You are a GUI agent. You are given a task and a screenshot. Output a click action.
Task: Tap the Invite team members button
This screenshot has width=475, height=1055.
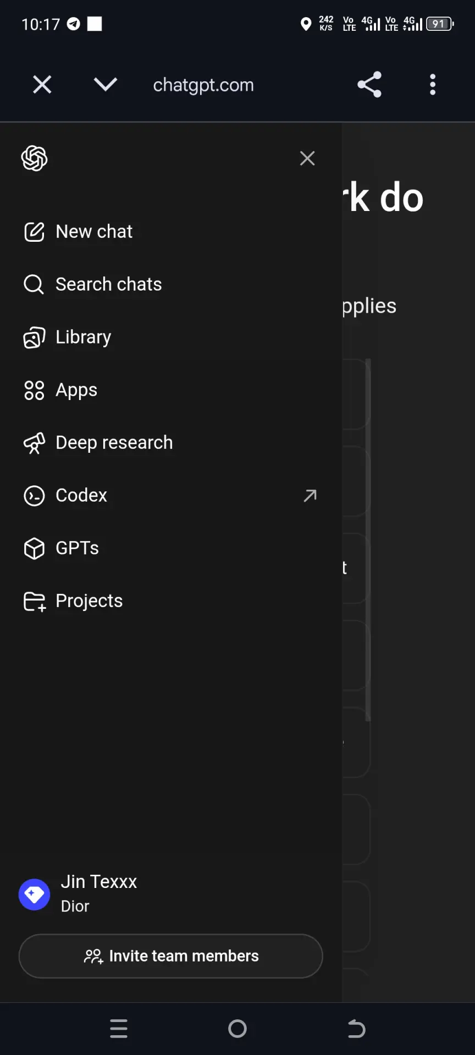pos(170,956)
